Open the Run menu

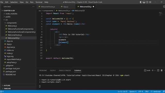click(32, 2)
